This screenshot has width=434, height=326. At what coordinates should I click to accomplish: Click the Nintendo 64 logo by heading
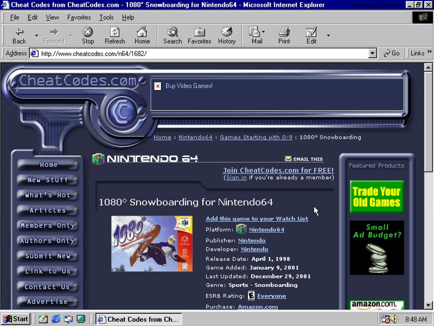pos(98,159)
